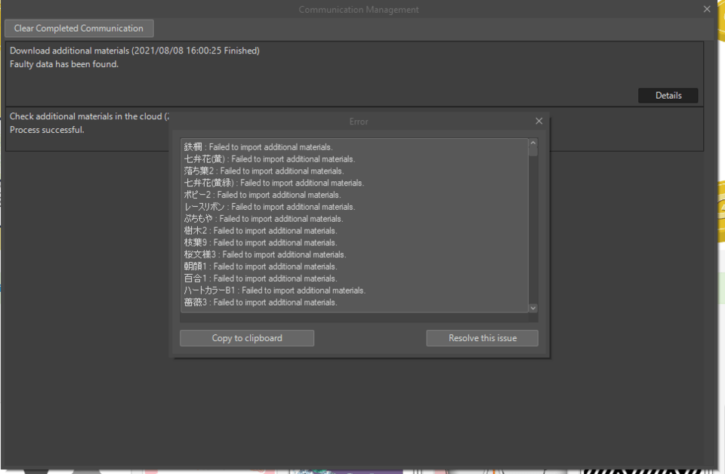The image size is (725, 474).
Task: Open Details for faulty download
Action: tap(668, 95)
